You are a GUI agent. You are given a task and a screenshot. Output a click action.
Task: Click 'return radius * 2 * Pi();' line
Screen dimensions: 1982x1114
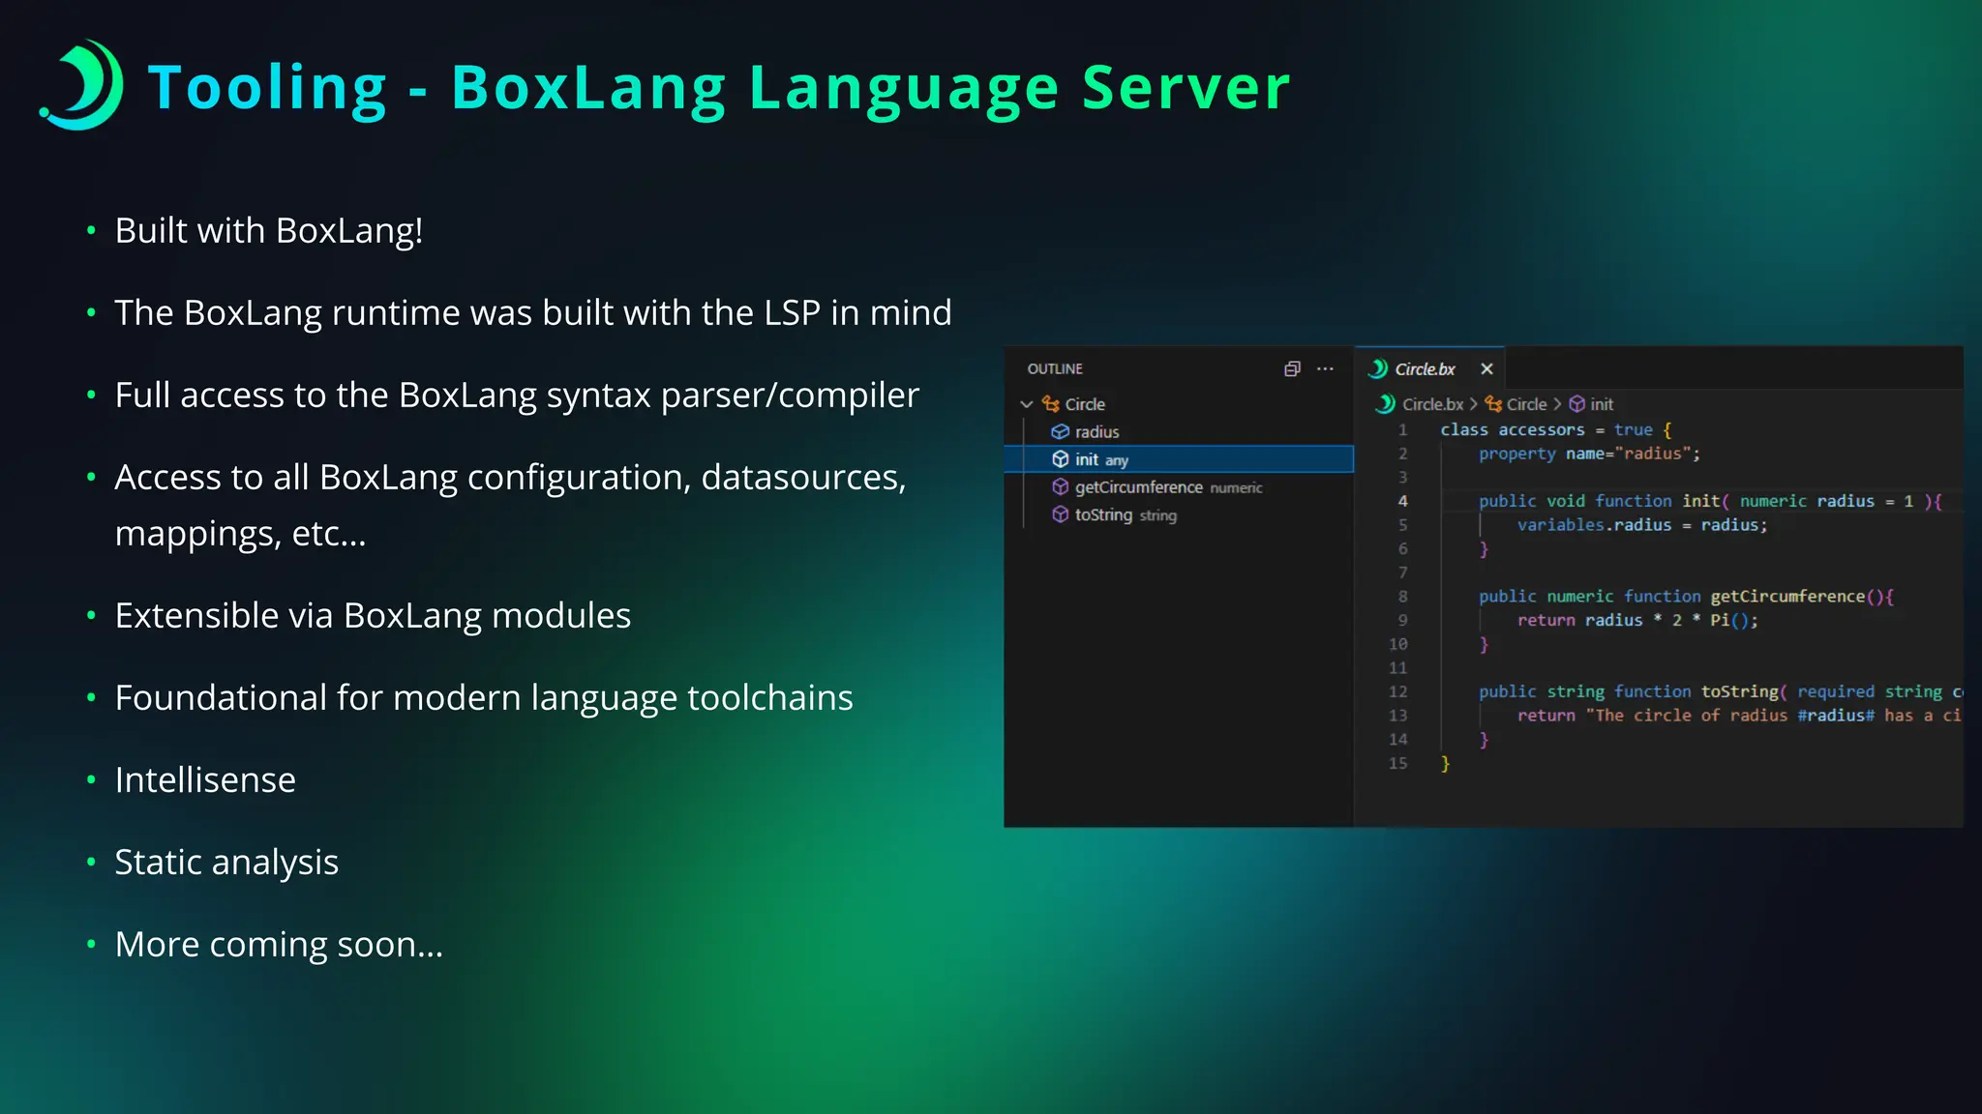click(x=1637, y=621)
